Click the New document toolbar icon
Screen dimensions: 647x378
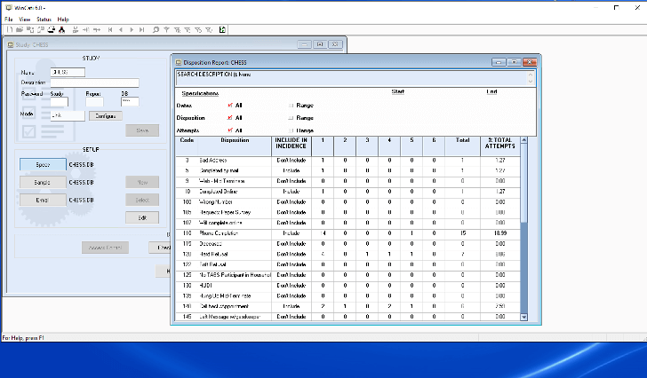click(10, 29)
